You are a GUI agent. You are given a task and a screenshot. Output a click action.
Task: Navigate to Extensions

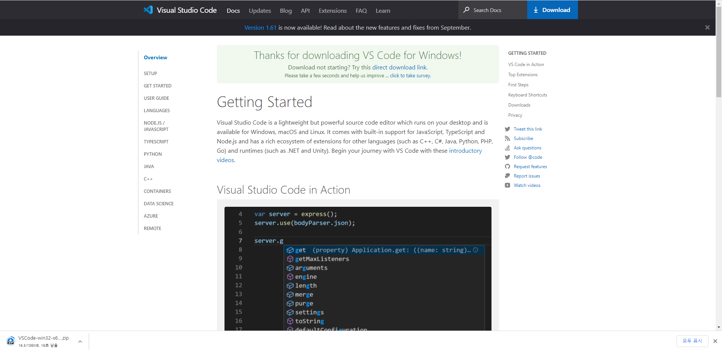tap(333, 11)
